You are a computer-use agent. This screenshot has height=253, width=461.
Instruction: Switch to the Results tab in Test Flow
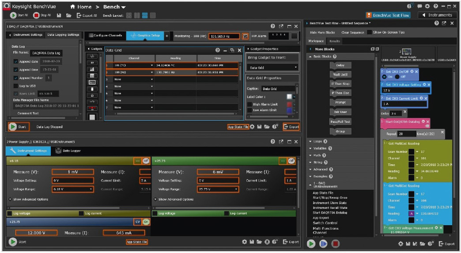(x=335, y=41)
